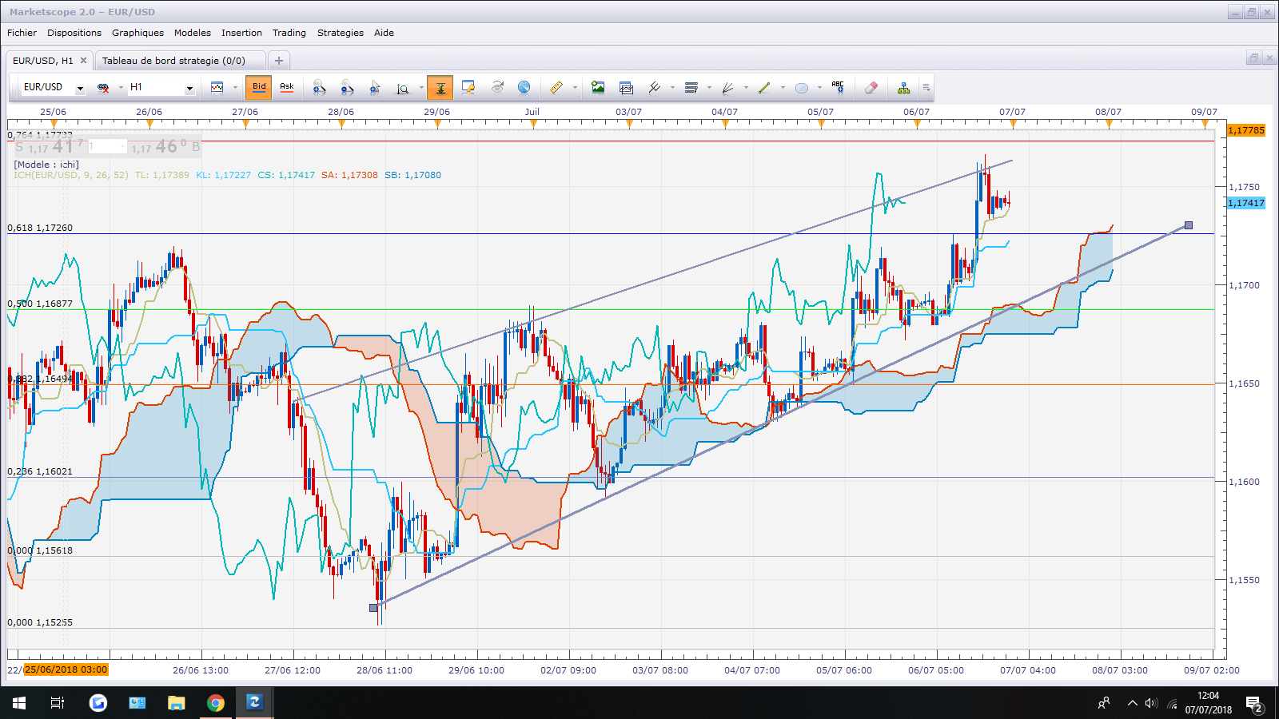1279x719 pixels.
Task: Select the cursor zoom tool
Action: pyautogui.click(x=375, y=88)
